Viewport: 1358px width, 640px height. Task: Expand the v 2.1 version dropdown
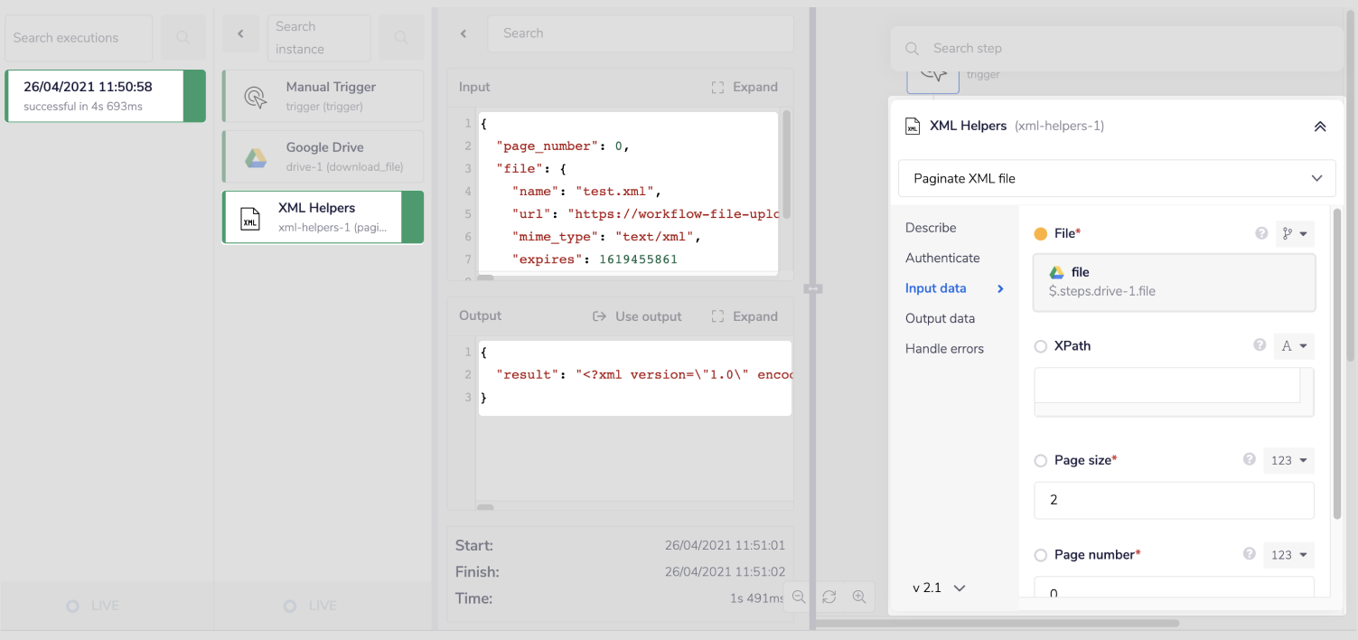pyautogui.click(x=938, y=588)
